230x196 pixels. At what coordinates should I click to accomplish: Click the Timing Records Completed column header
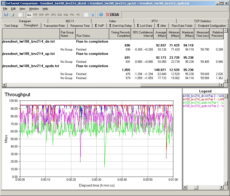click(x=120, y=34)
